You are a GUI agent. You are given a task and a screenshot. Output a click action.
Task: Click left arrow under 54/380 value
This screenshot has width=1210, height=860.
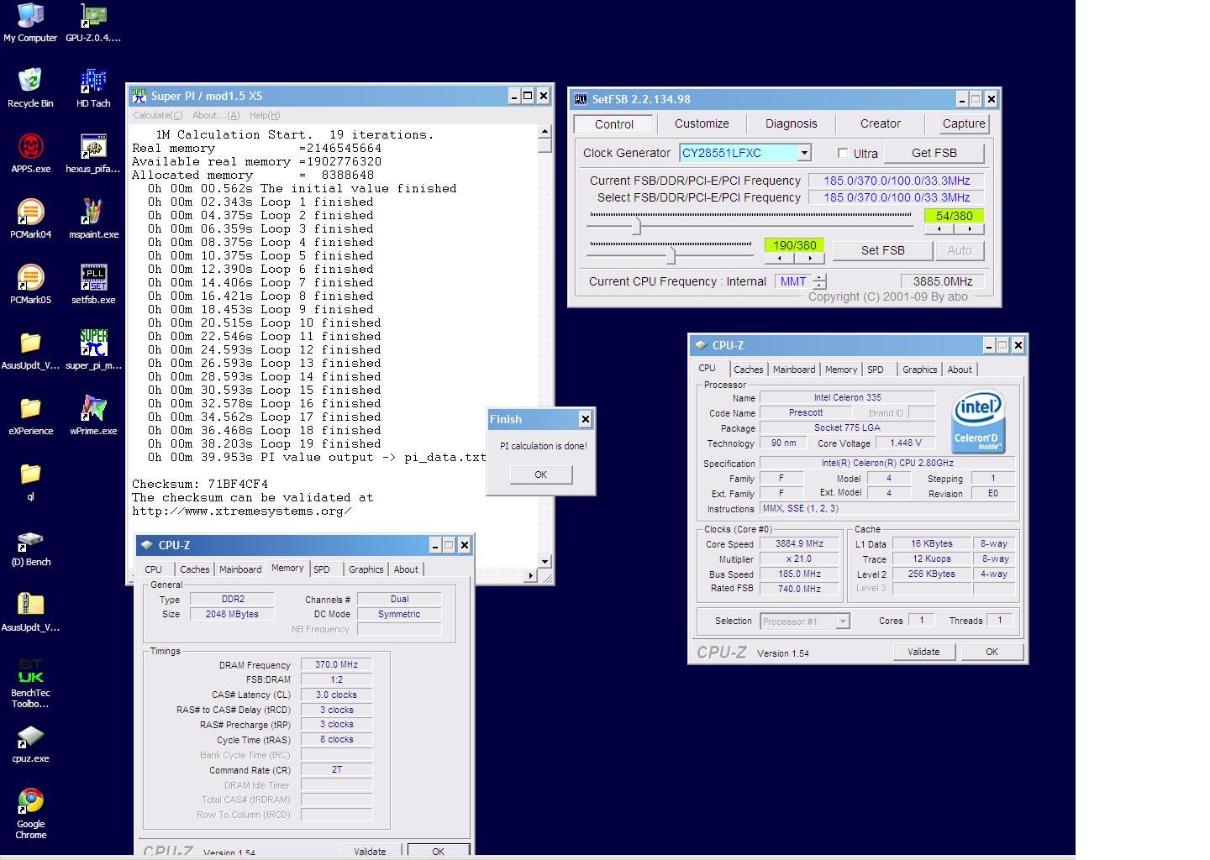coord(939,228)
